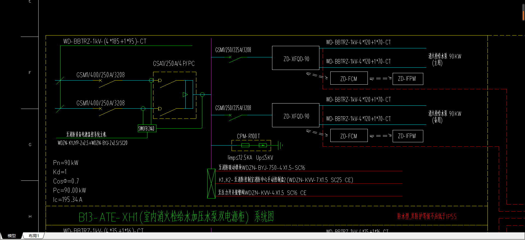Viewport: 525px width, 240px height.
Task: Select the parameter Kd=1
Action: point(60,172)
